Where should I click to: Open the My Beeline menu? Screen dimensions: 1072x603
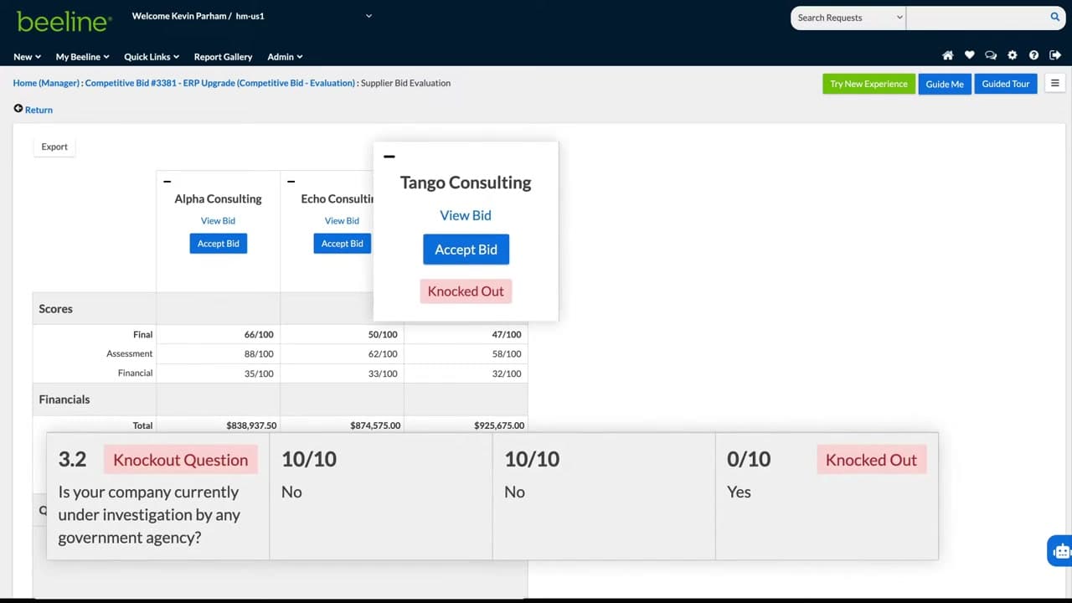tap(83, 57)
